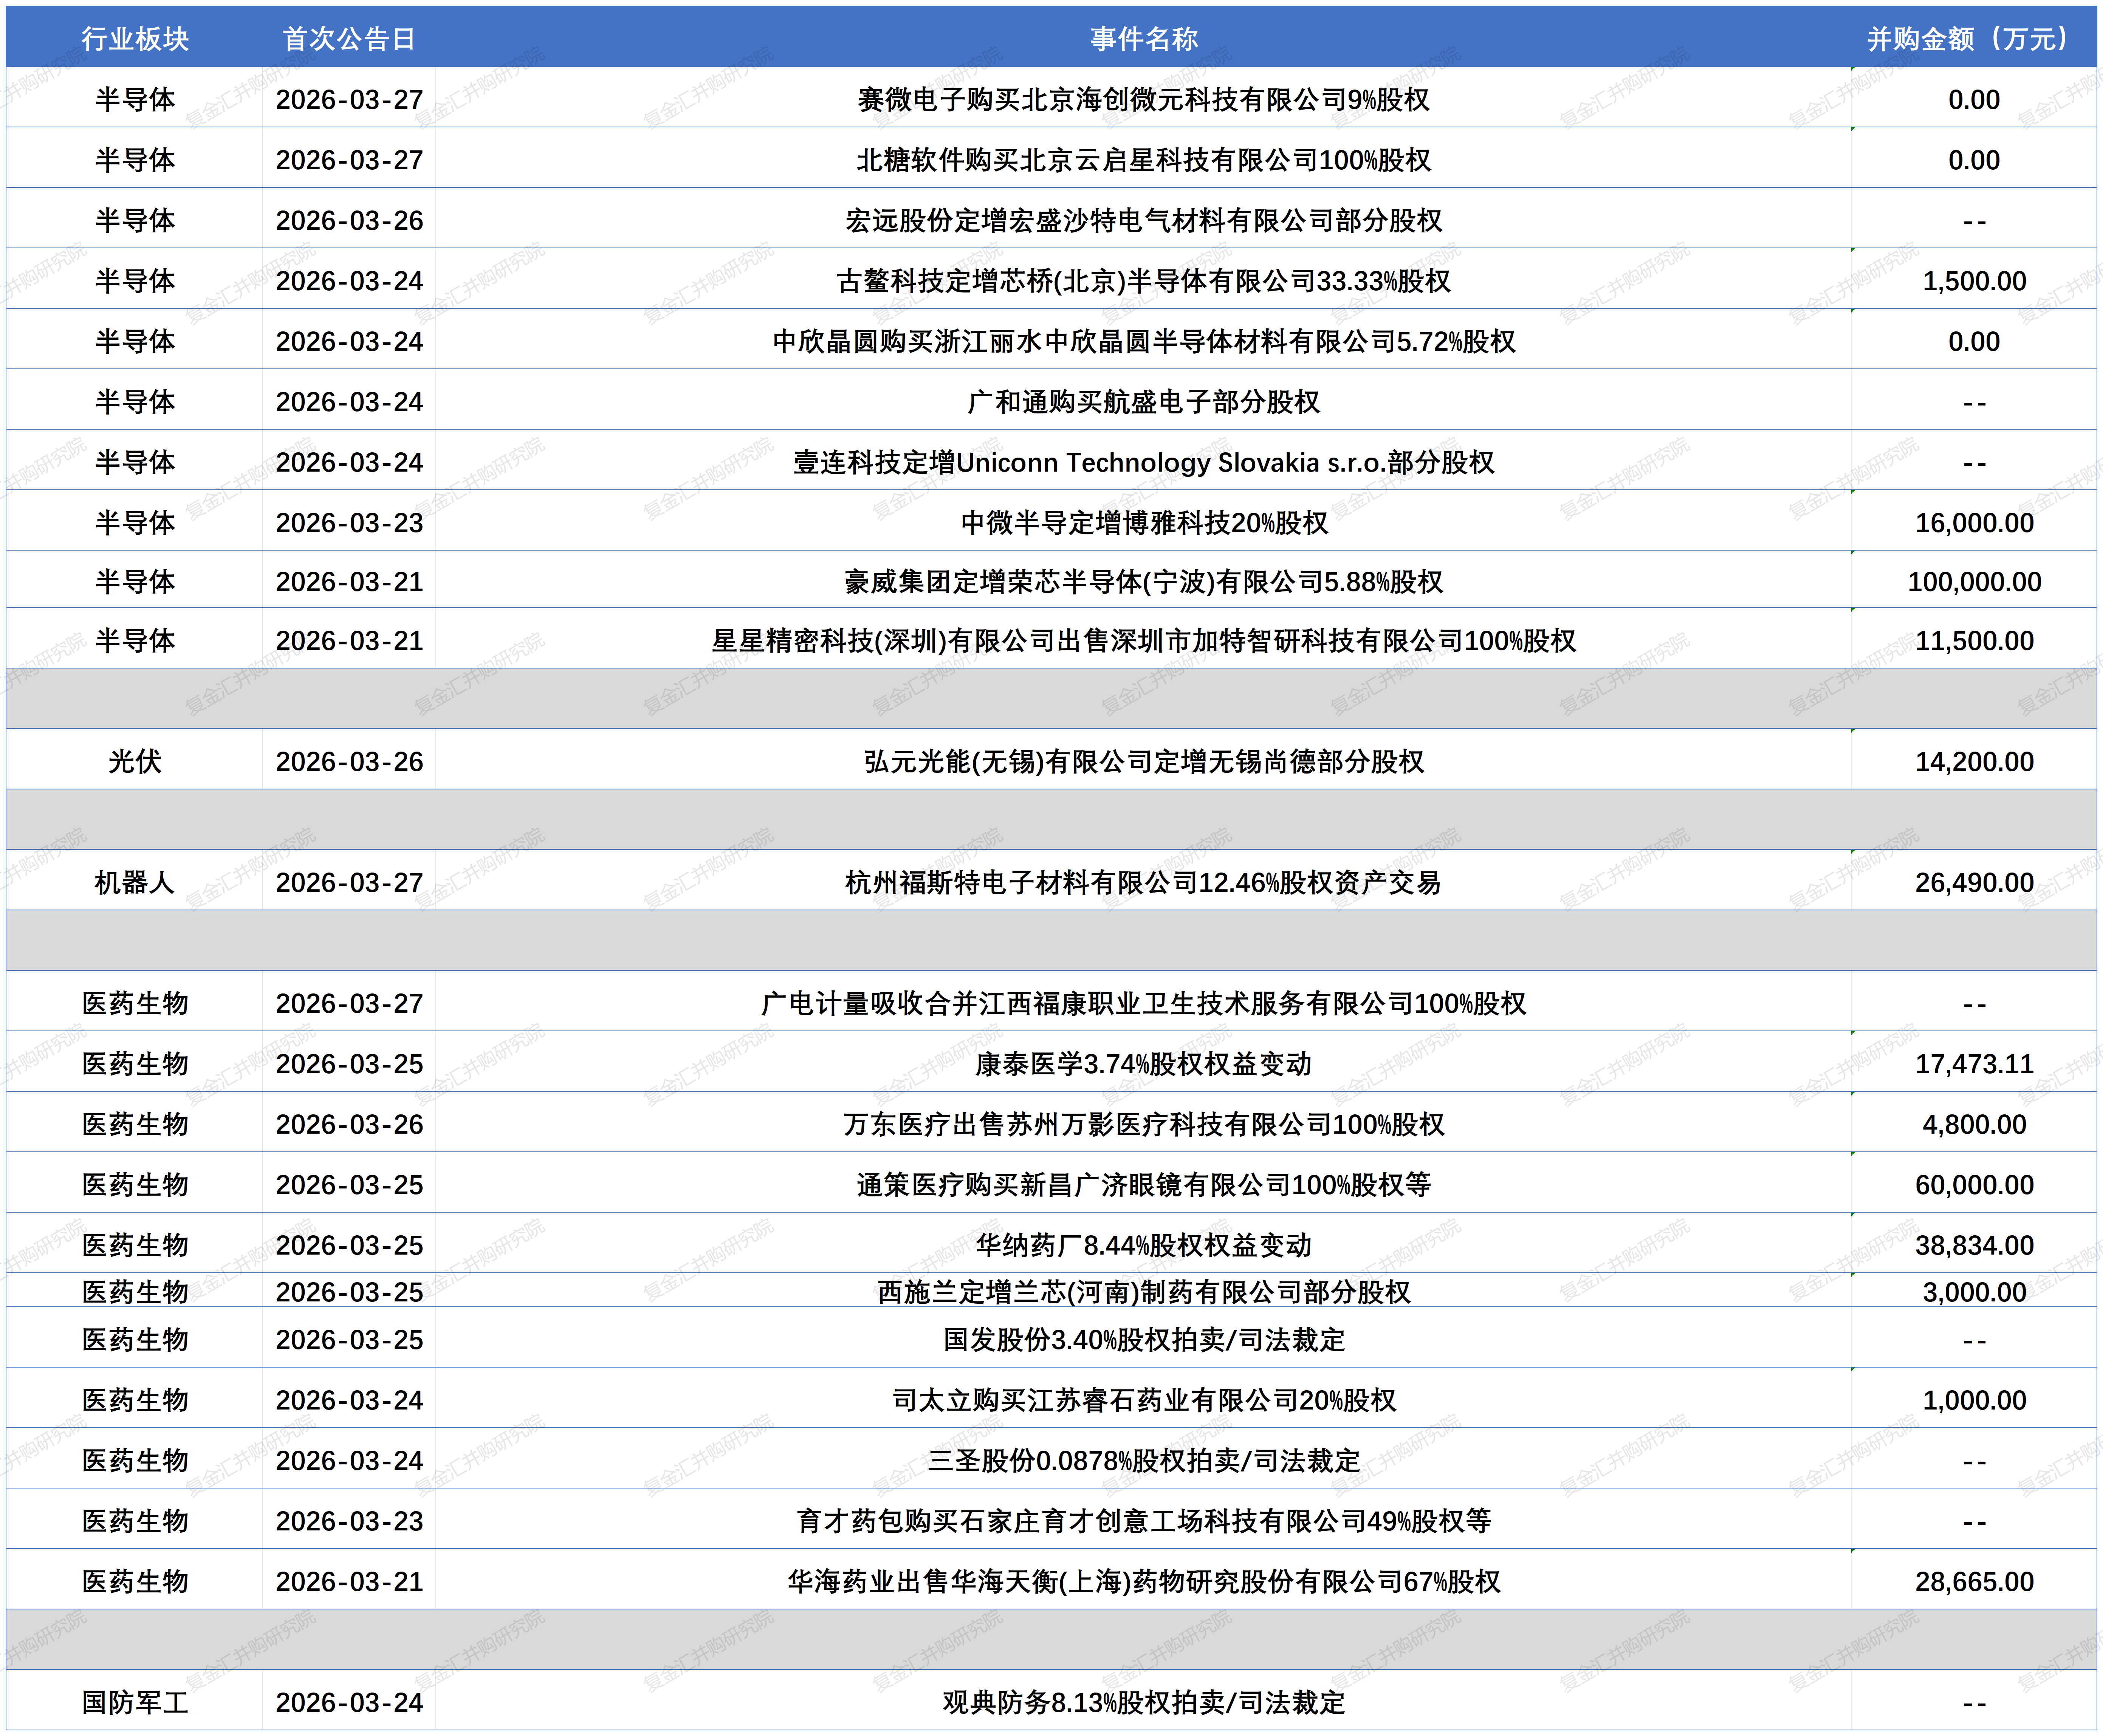
Task: Select the 光伏 industry cell
Action: click(135, 762)
